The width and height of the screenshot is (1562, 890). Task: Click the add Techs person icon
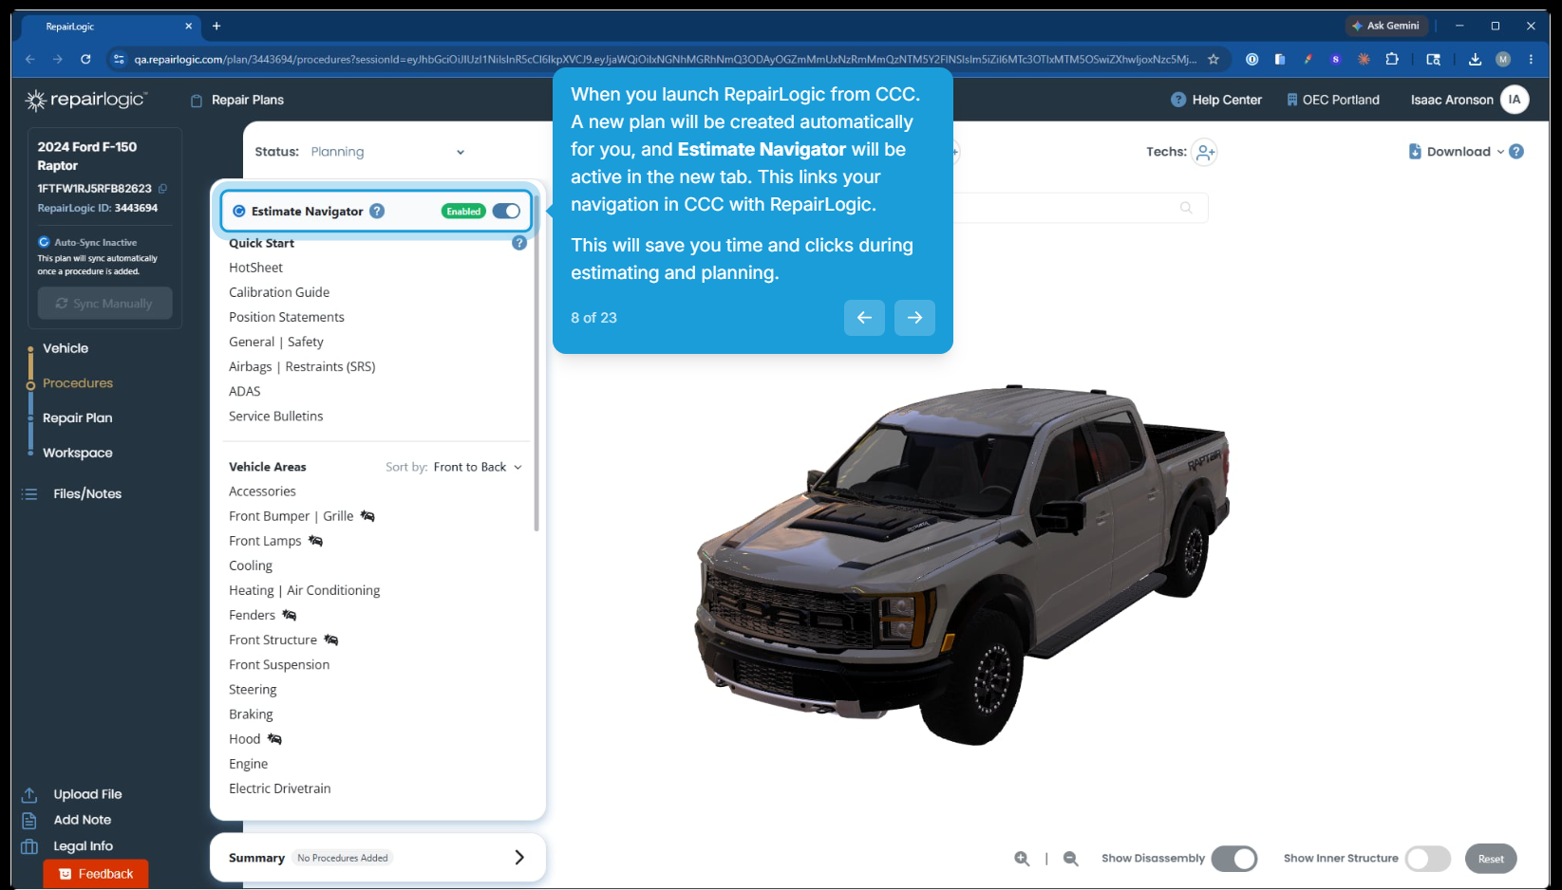tap(1205, 152)
